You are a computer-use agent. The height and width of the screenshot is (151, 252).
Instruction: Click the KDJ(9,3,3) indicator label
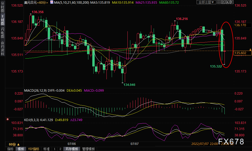click(x=31, y=120)
